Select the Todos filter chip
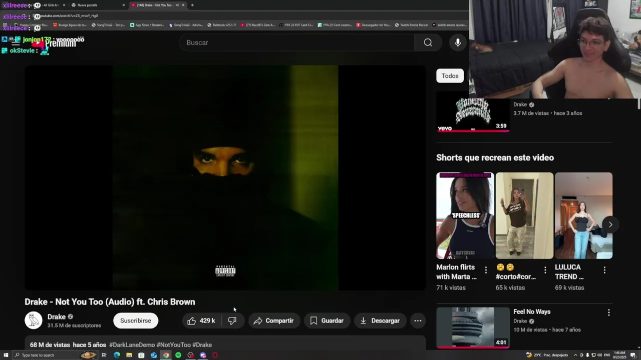Viewport: 641px width, 360px height. (x=450, y=76)
